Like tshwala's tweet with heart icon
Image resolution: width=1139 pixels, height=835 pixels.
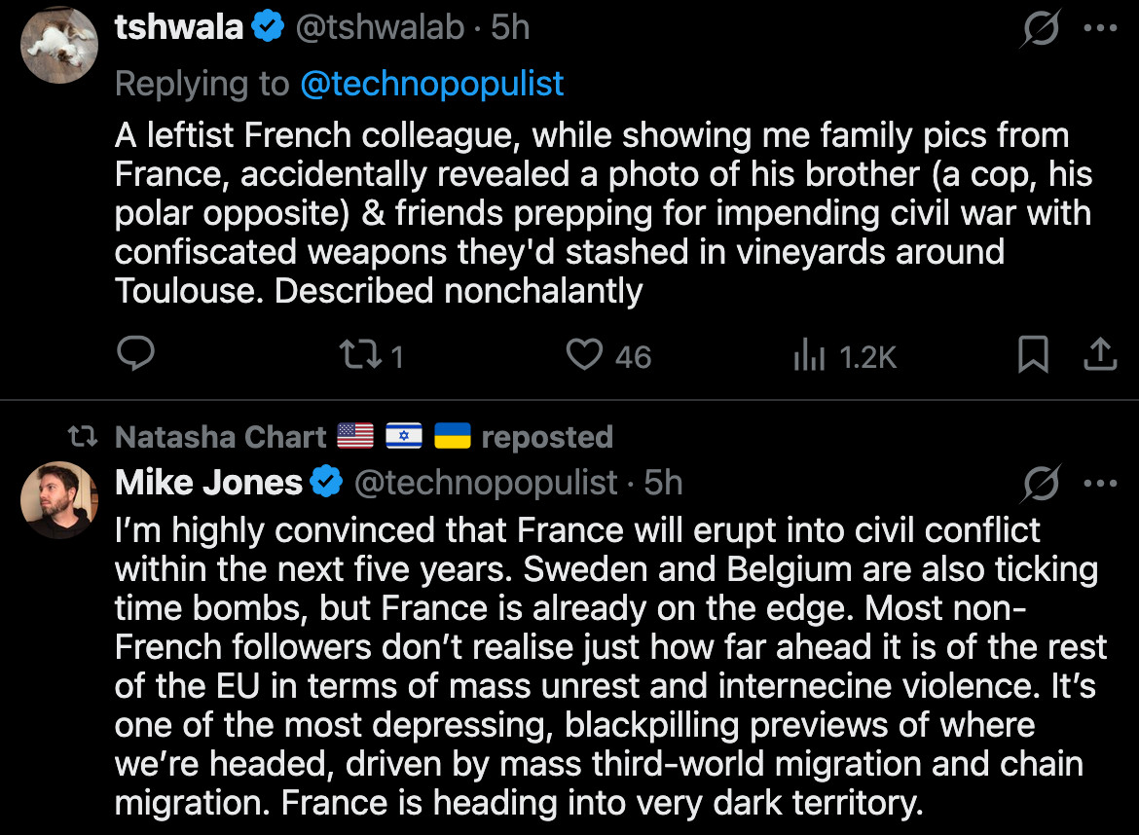(x=584, y=355)
